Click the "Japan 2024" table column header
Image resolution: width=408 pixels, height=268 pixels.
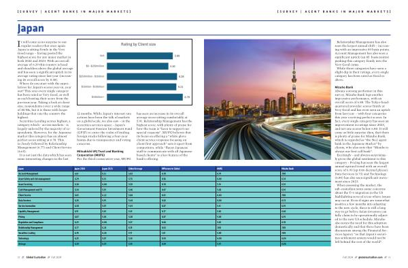point(80,169)
